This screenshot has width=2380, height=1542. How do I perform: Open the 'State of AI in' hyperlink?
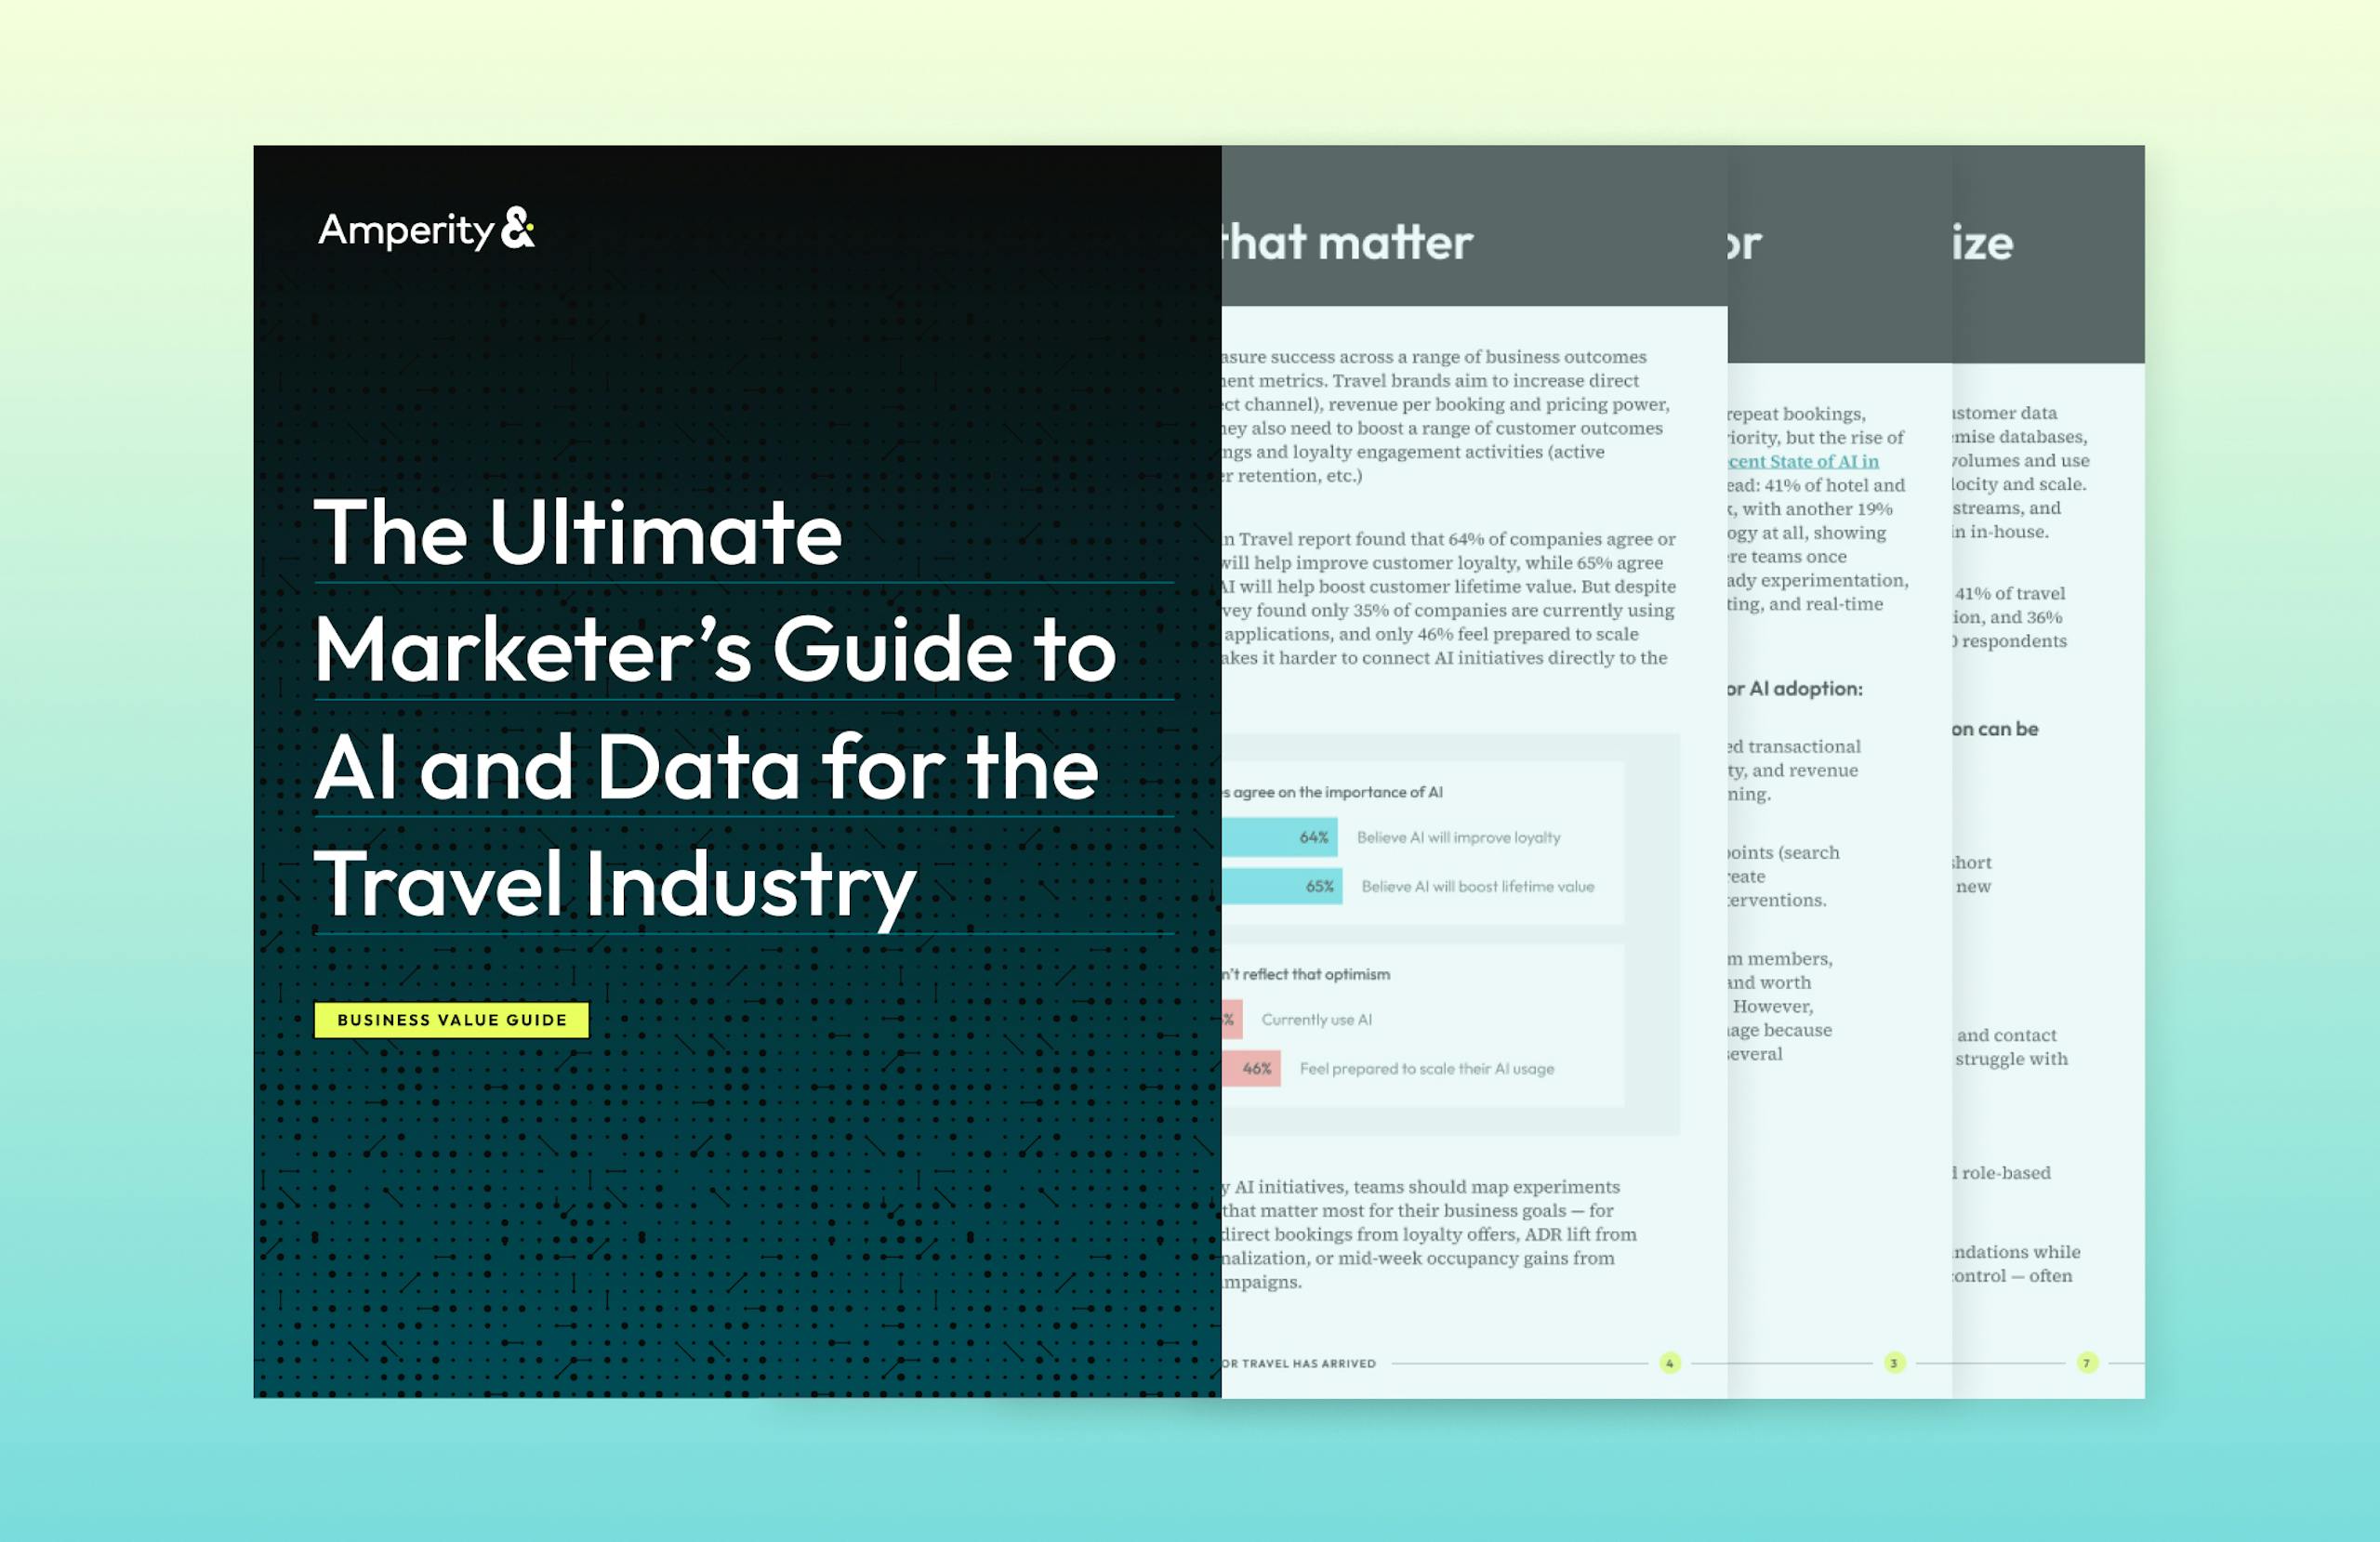[x=1803, y=461]
